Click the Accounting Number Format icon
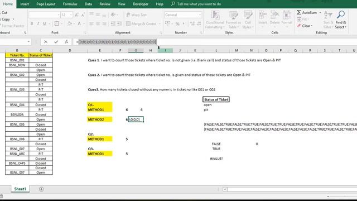The width and height of the screenshot is (357, 201). click(167, 23)
